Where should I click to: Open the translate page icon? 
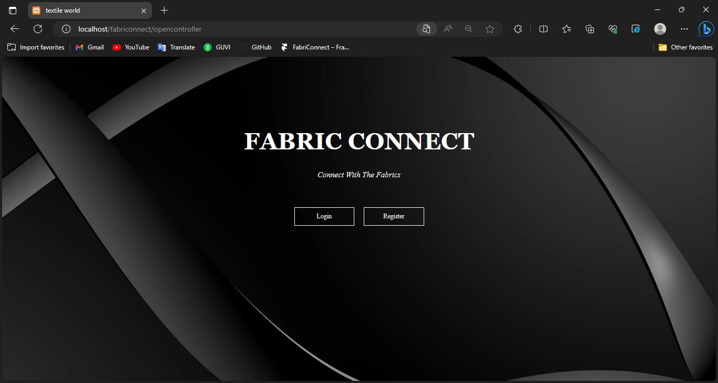(426, 29)
